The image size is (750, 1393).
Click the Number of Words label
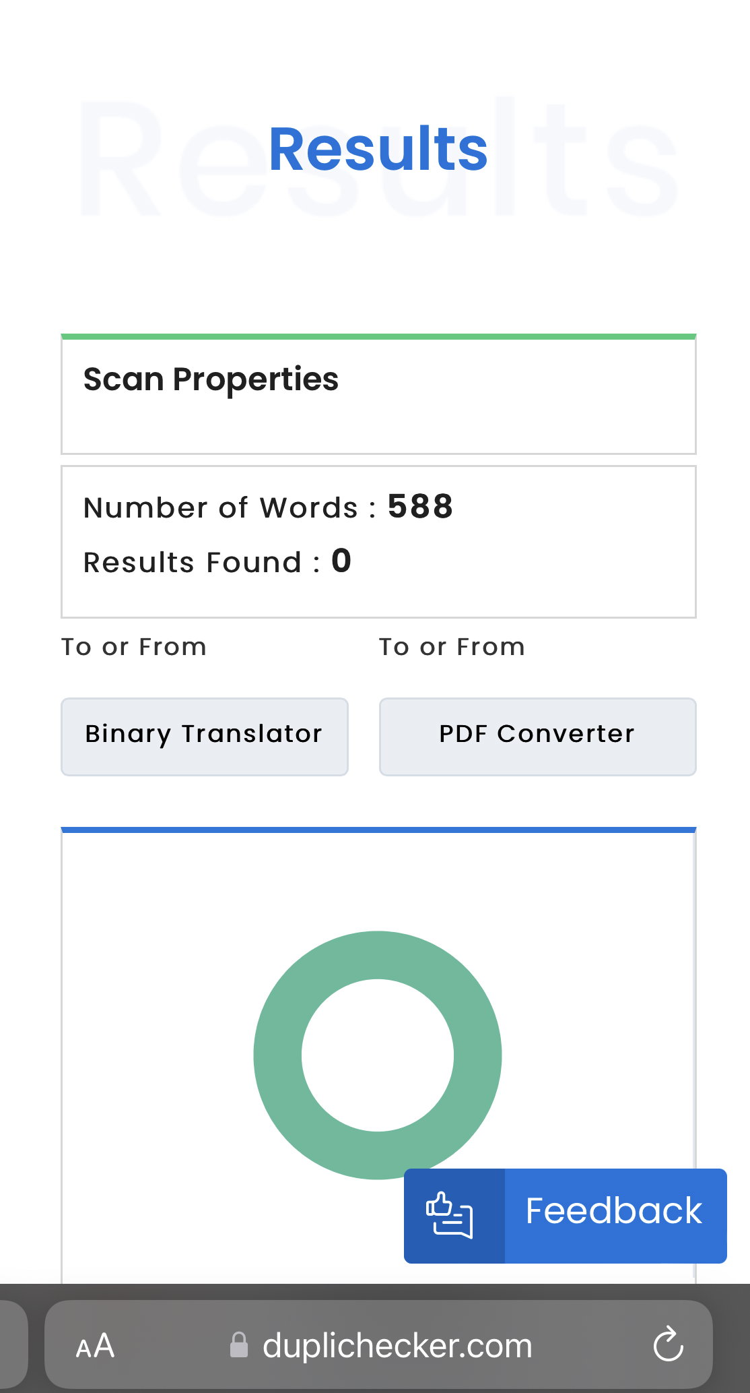pos(230,508)
